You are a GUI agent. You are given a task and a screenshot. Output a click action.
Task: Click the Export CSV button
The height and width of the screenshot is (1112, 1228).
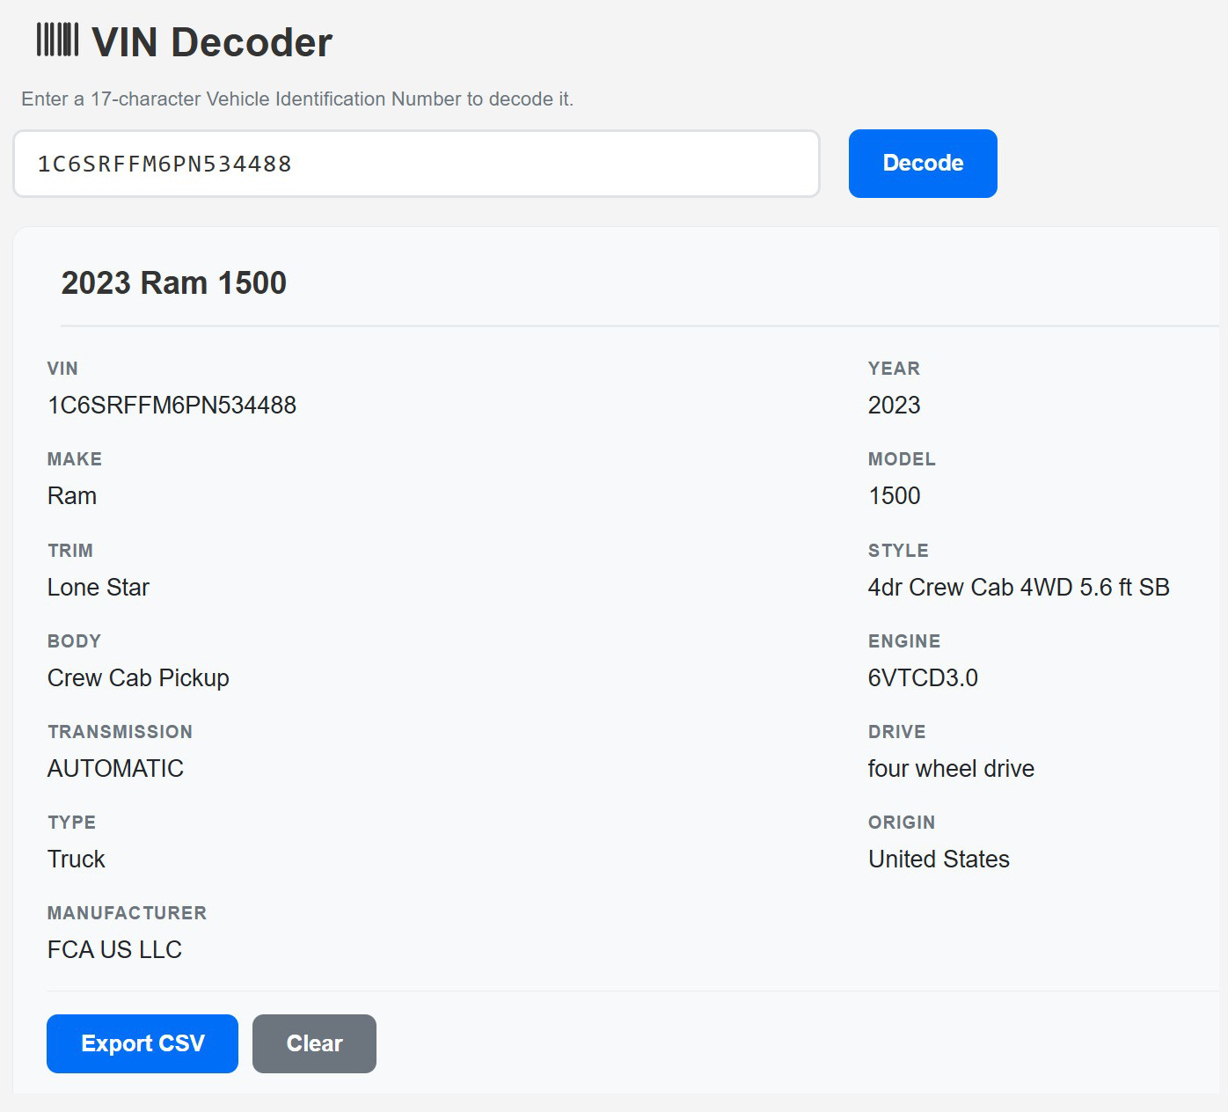143,1043
